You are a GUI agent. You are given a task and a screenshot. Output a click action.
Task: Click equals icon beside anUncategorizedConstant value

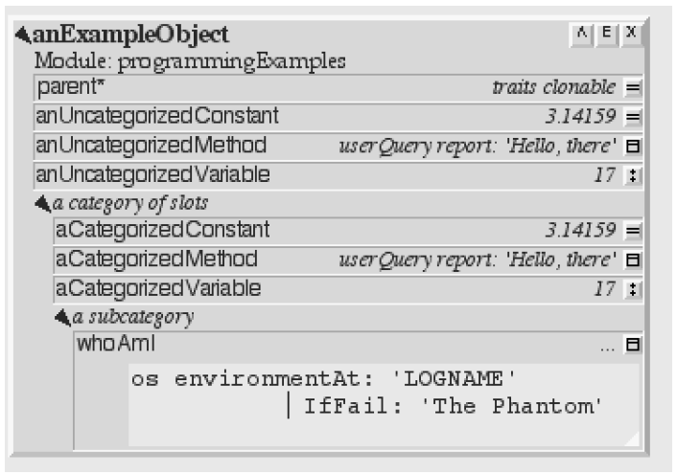(x=633, y=117)
